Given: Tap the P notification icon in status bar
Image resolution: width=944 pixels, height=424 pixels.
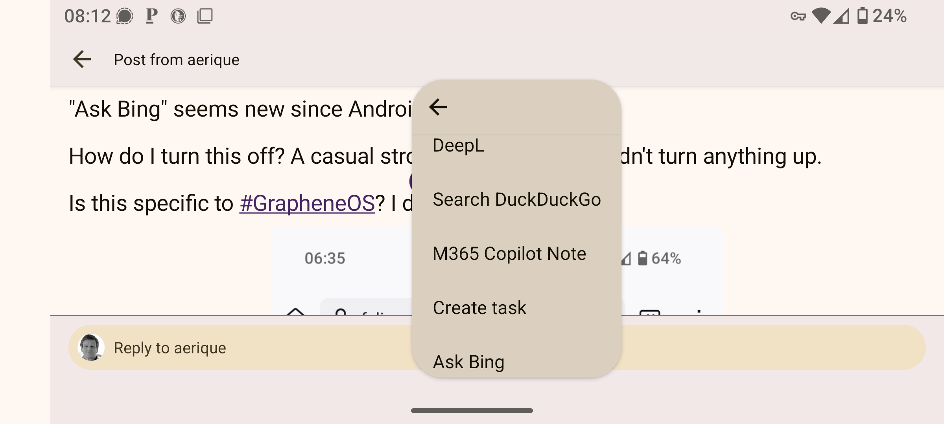Looking at the screenshot, I should [x=152, y=16].
